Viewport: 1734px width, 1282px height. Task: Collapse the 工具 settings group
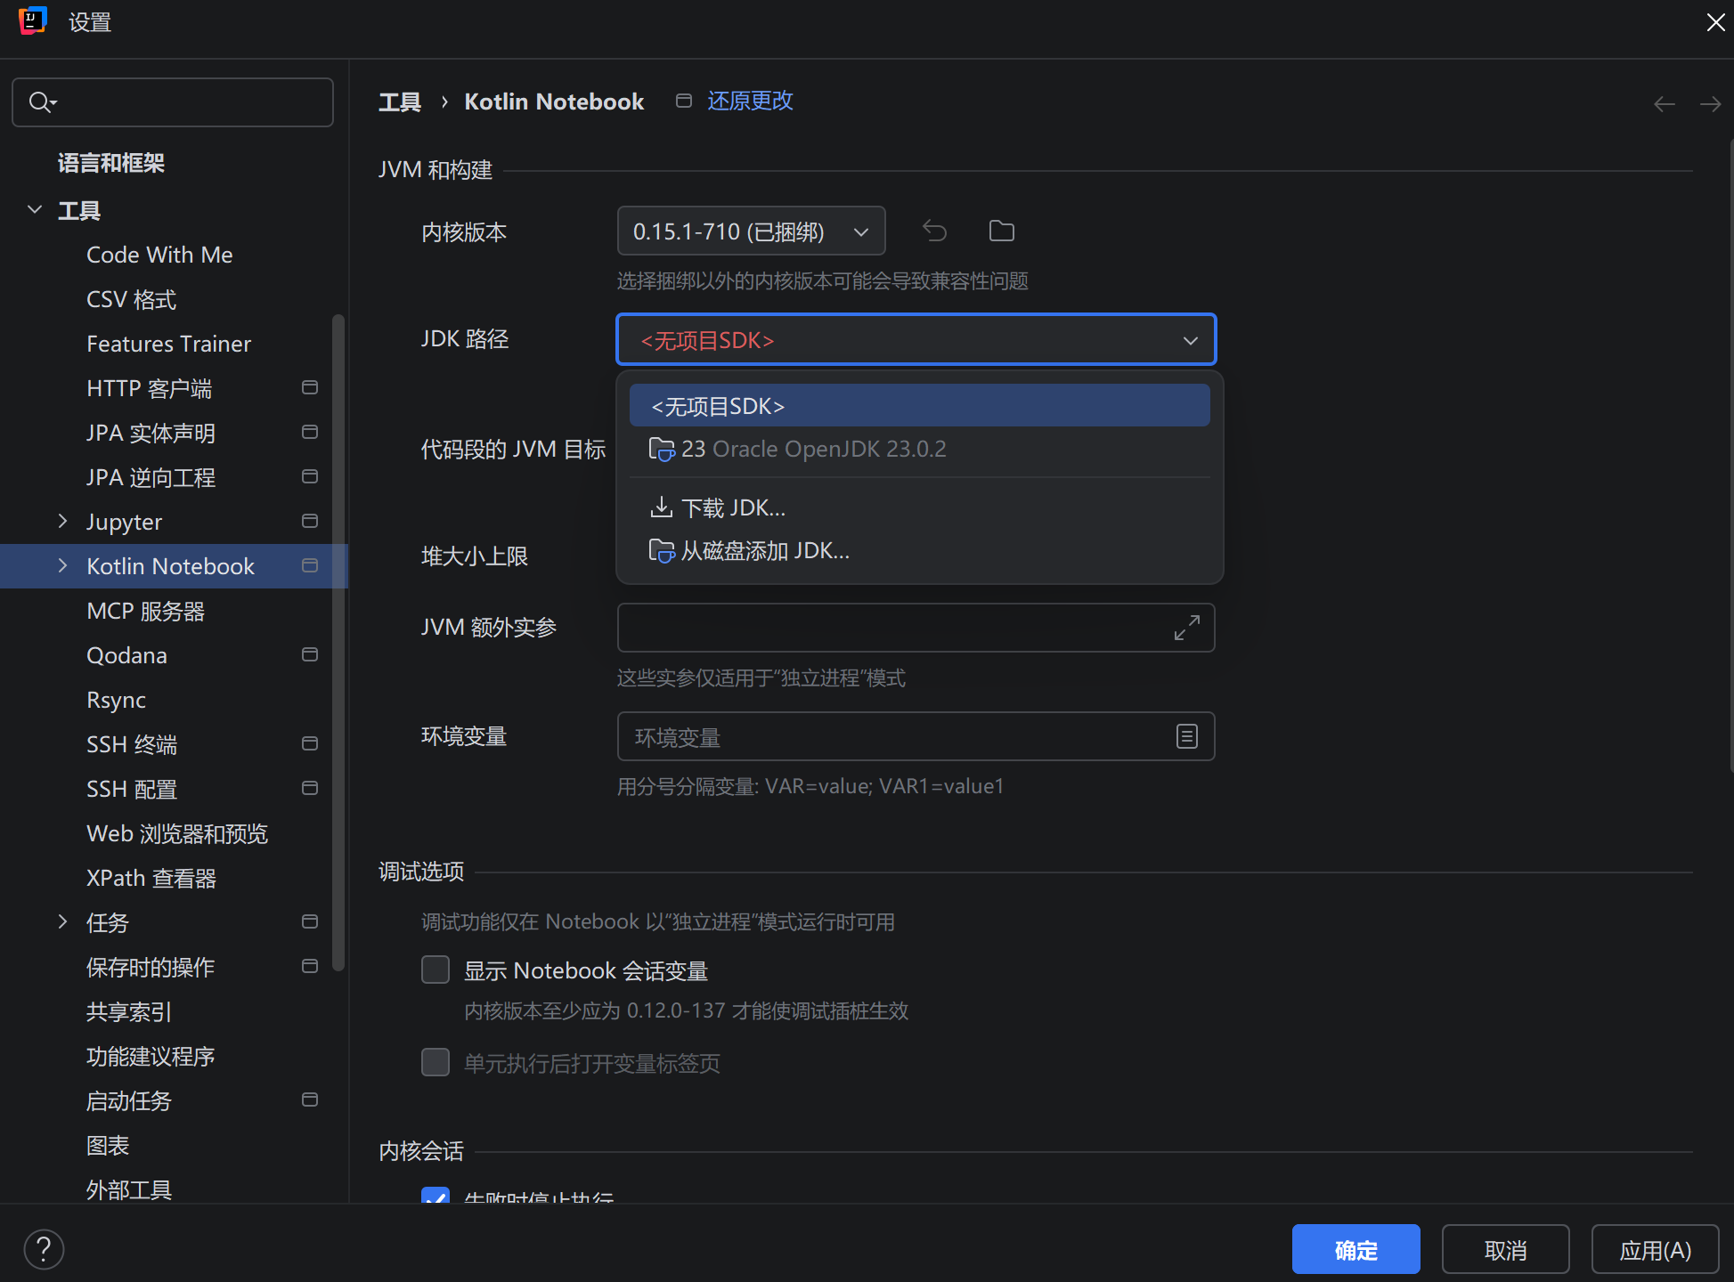coord(35,210)
